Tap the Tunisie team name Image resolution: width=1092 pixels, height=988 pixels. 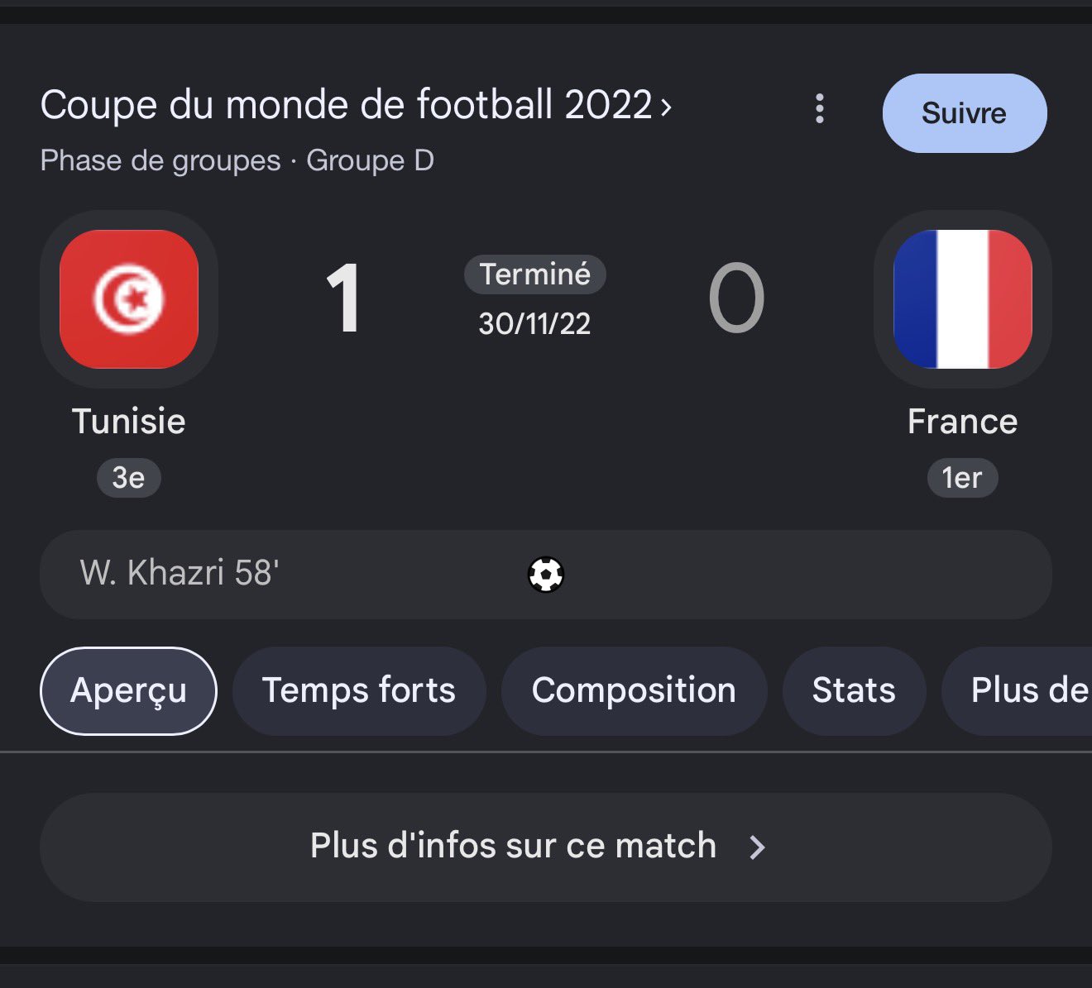click(129, 422)
